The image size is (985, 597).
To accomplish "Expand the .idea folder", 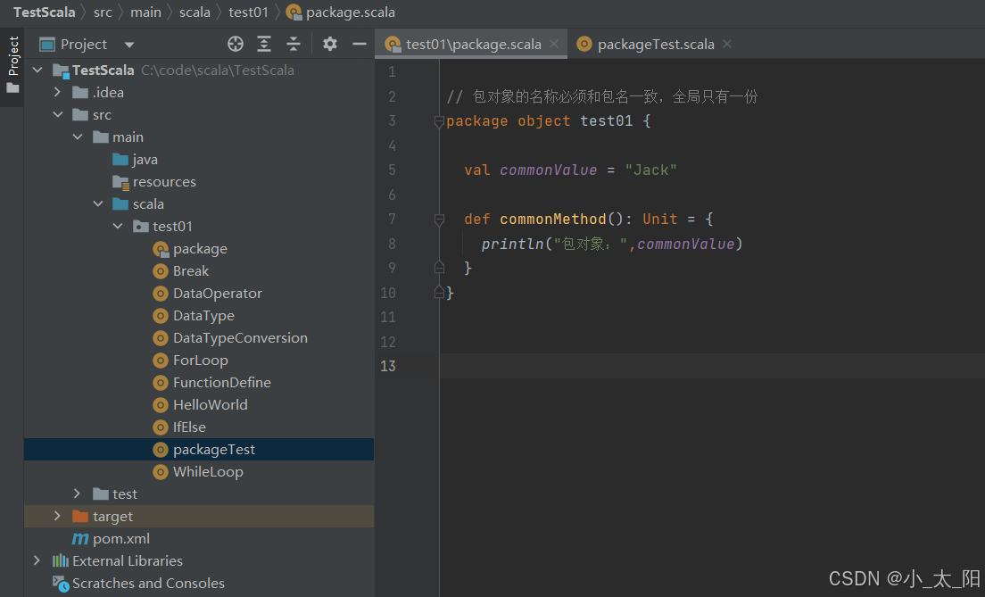I will 57,93.
